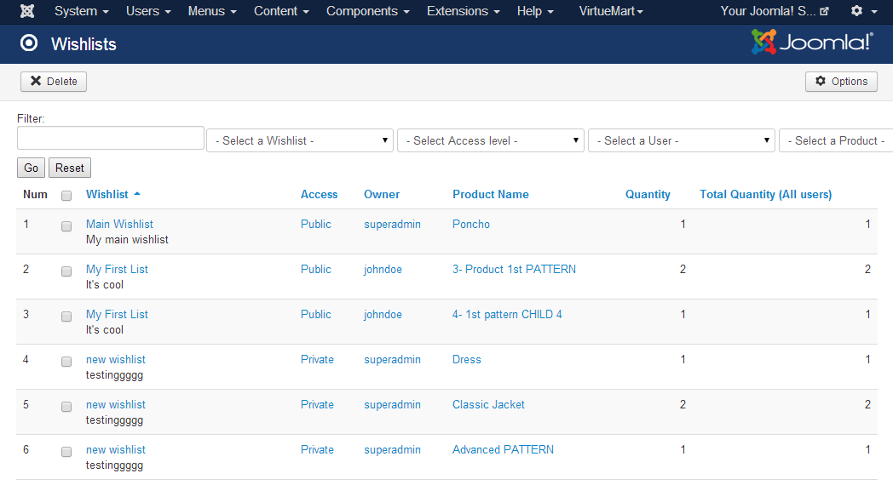Image resolution: width=893 pixels, height=485 pixels.
Task: Open the VirtueMart menu
Action: pyautogui.click(x=611, y=11)
